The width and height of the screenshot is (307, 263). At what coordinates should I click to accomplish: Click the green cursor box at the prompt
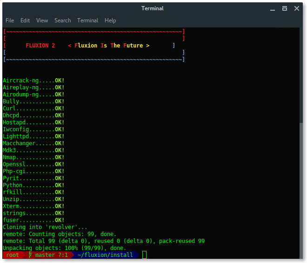[144, 255]
